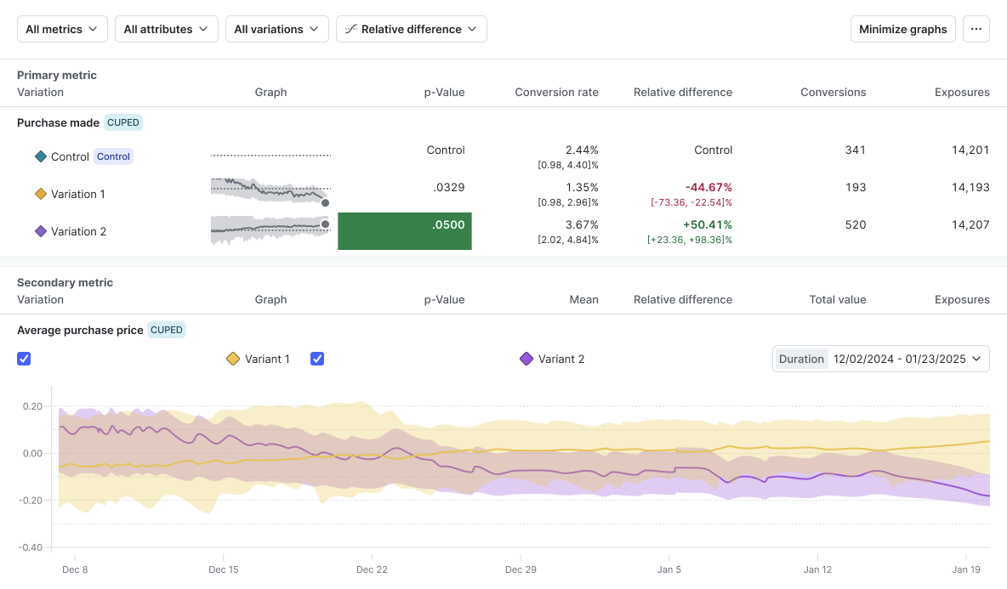The width and height of the screenshot is (1007, 589).
Task: Click the yellow diamond beside the Variant 1 legend
Action: coord(233,359)
